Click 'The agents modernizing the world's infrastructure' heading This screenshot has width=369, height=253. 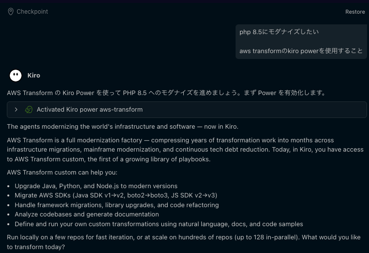pyautogui.click(x=122, y=127)
